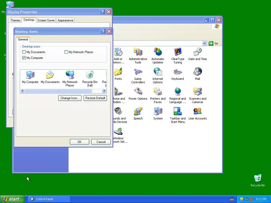Screen dimensions: 271x203
Task: Open Game Controllers applet
Action: coord(138,75)
